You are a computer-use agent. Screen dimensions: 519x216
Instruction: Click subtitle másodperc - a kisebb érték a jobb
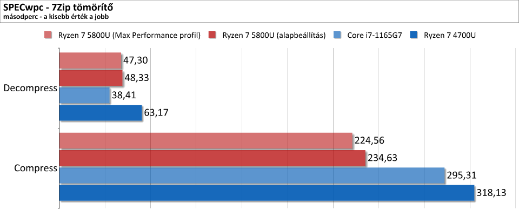pos(57,16)
